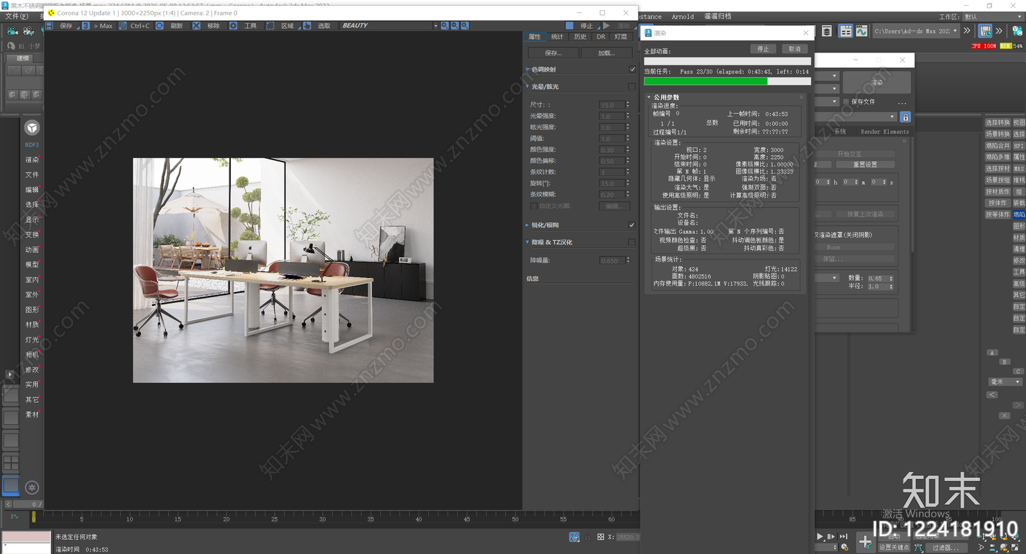Enable the 降噪 & TZ汉化 checkbox
The image size is (1026, 554).
point(632,242)
